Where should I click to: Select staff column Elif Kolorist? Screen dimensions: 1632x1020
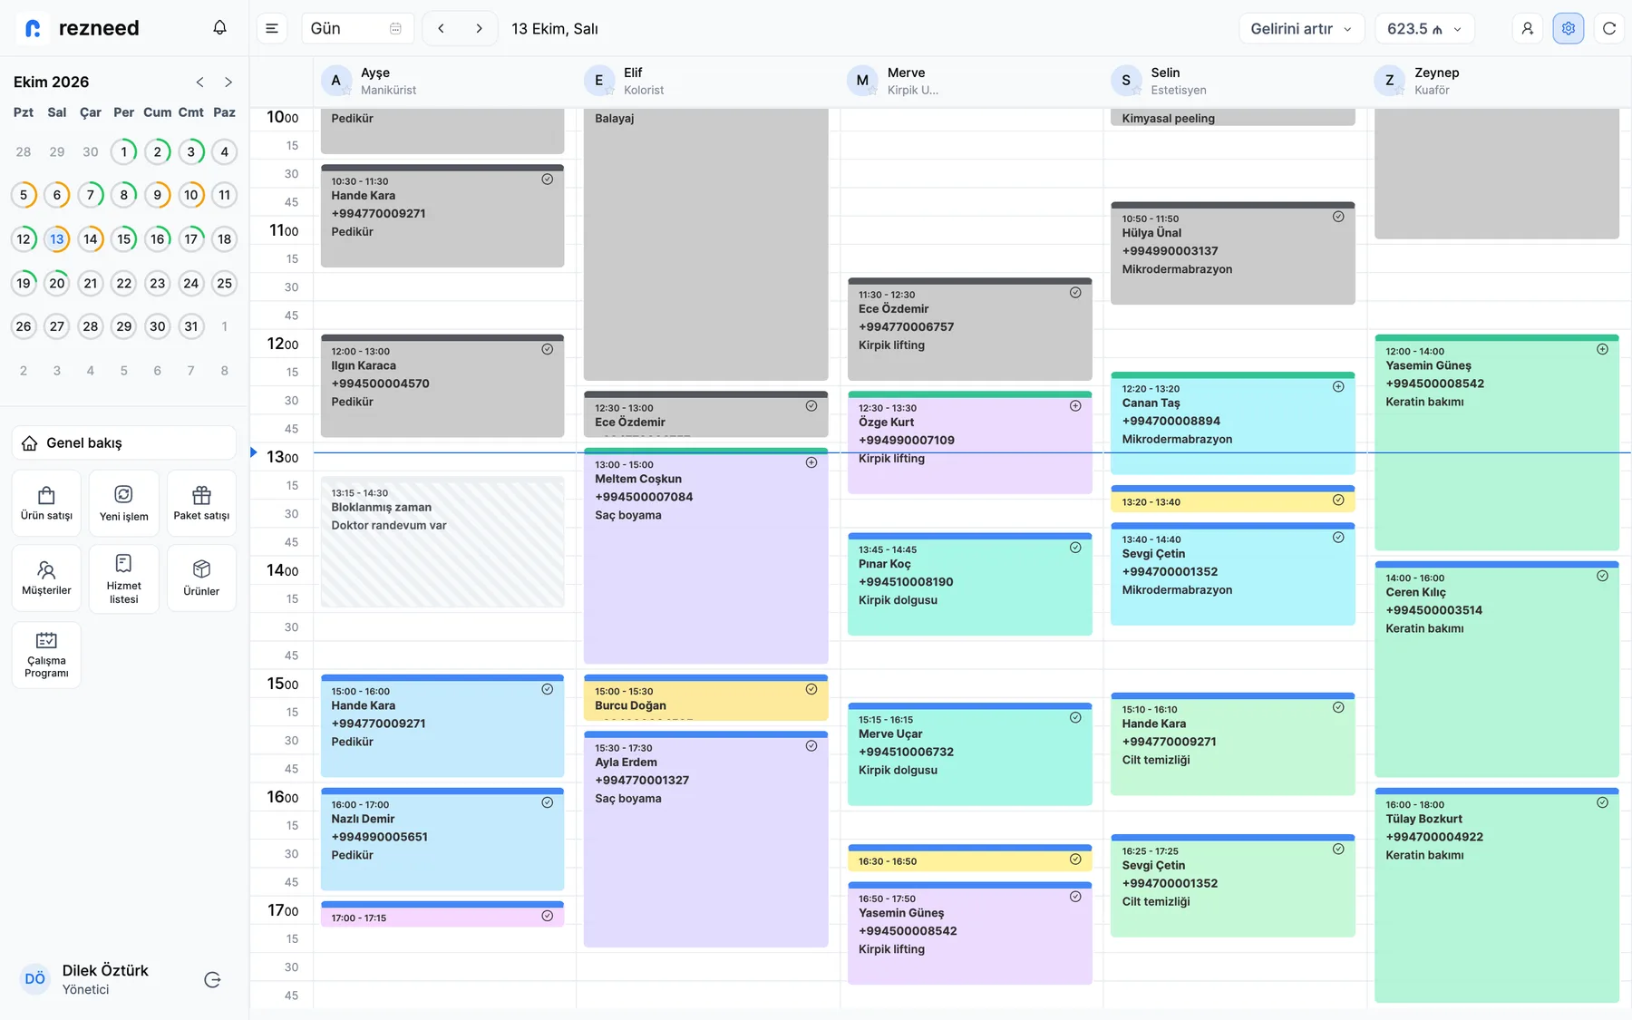pyautogui.click(x=707, y=81)
